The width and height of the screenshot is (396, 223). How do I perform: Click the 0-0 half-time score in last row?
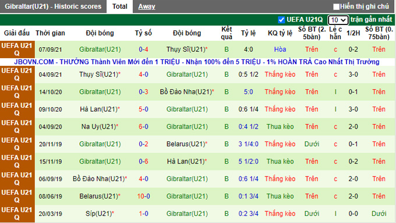(x=353, y=214)
